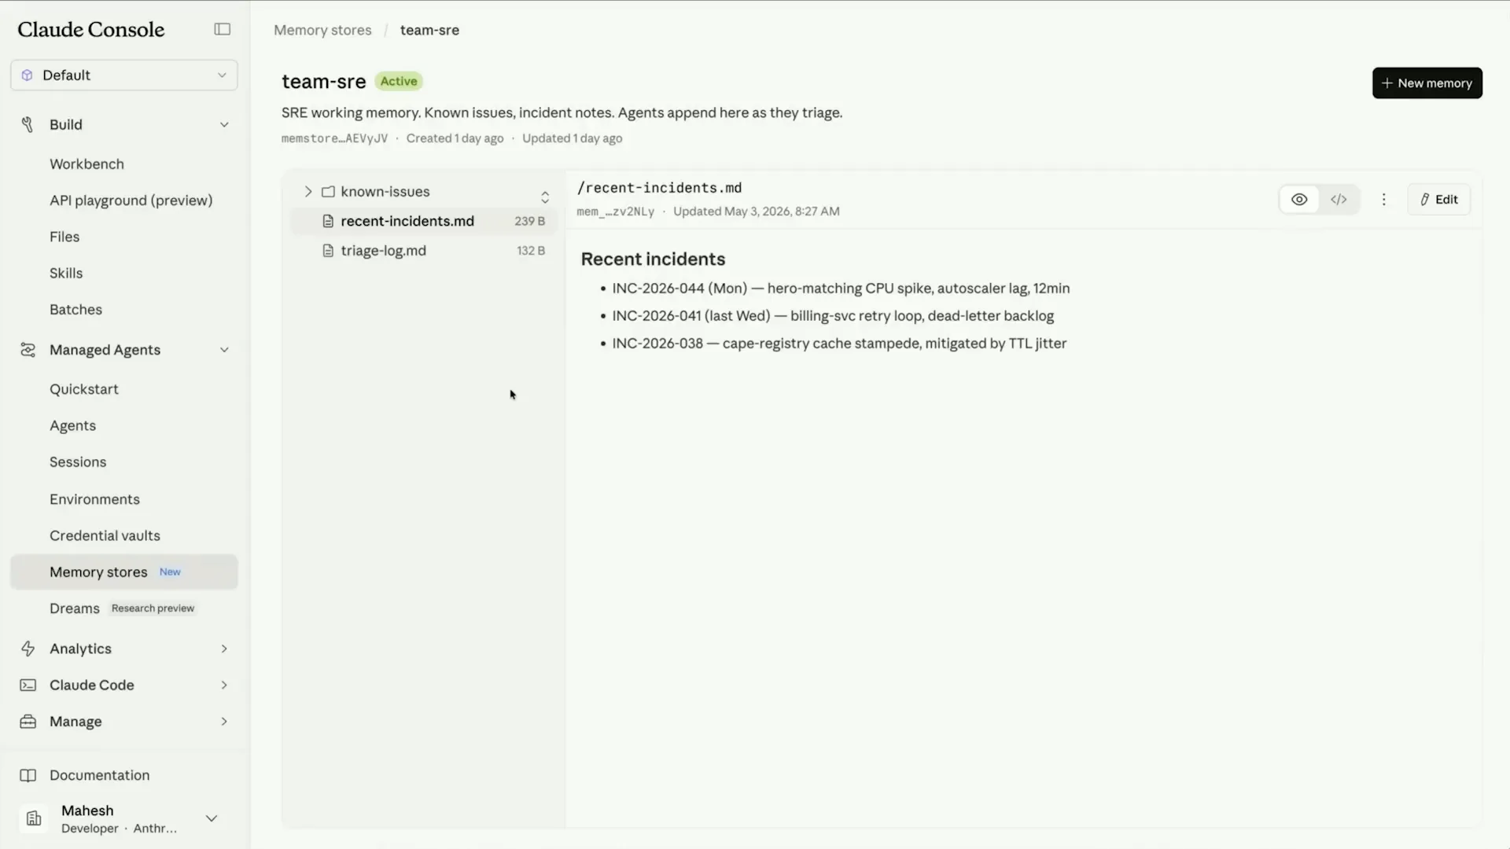Collapse the Build section chevron

pos(224,125)
